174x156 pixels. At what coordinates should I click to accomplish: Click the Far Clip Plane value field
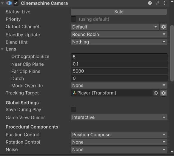(119, 71)
